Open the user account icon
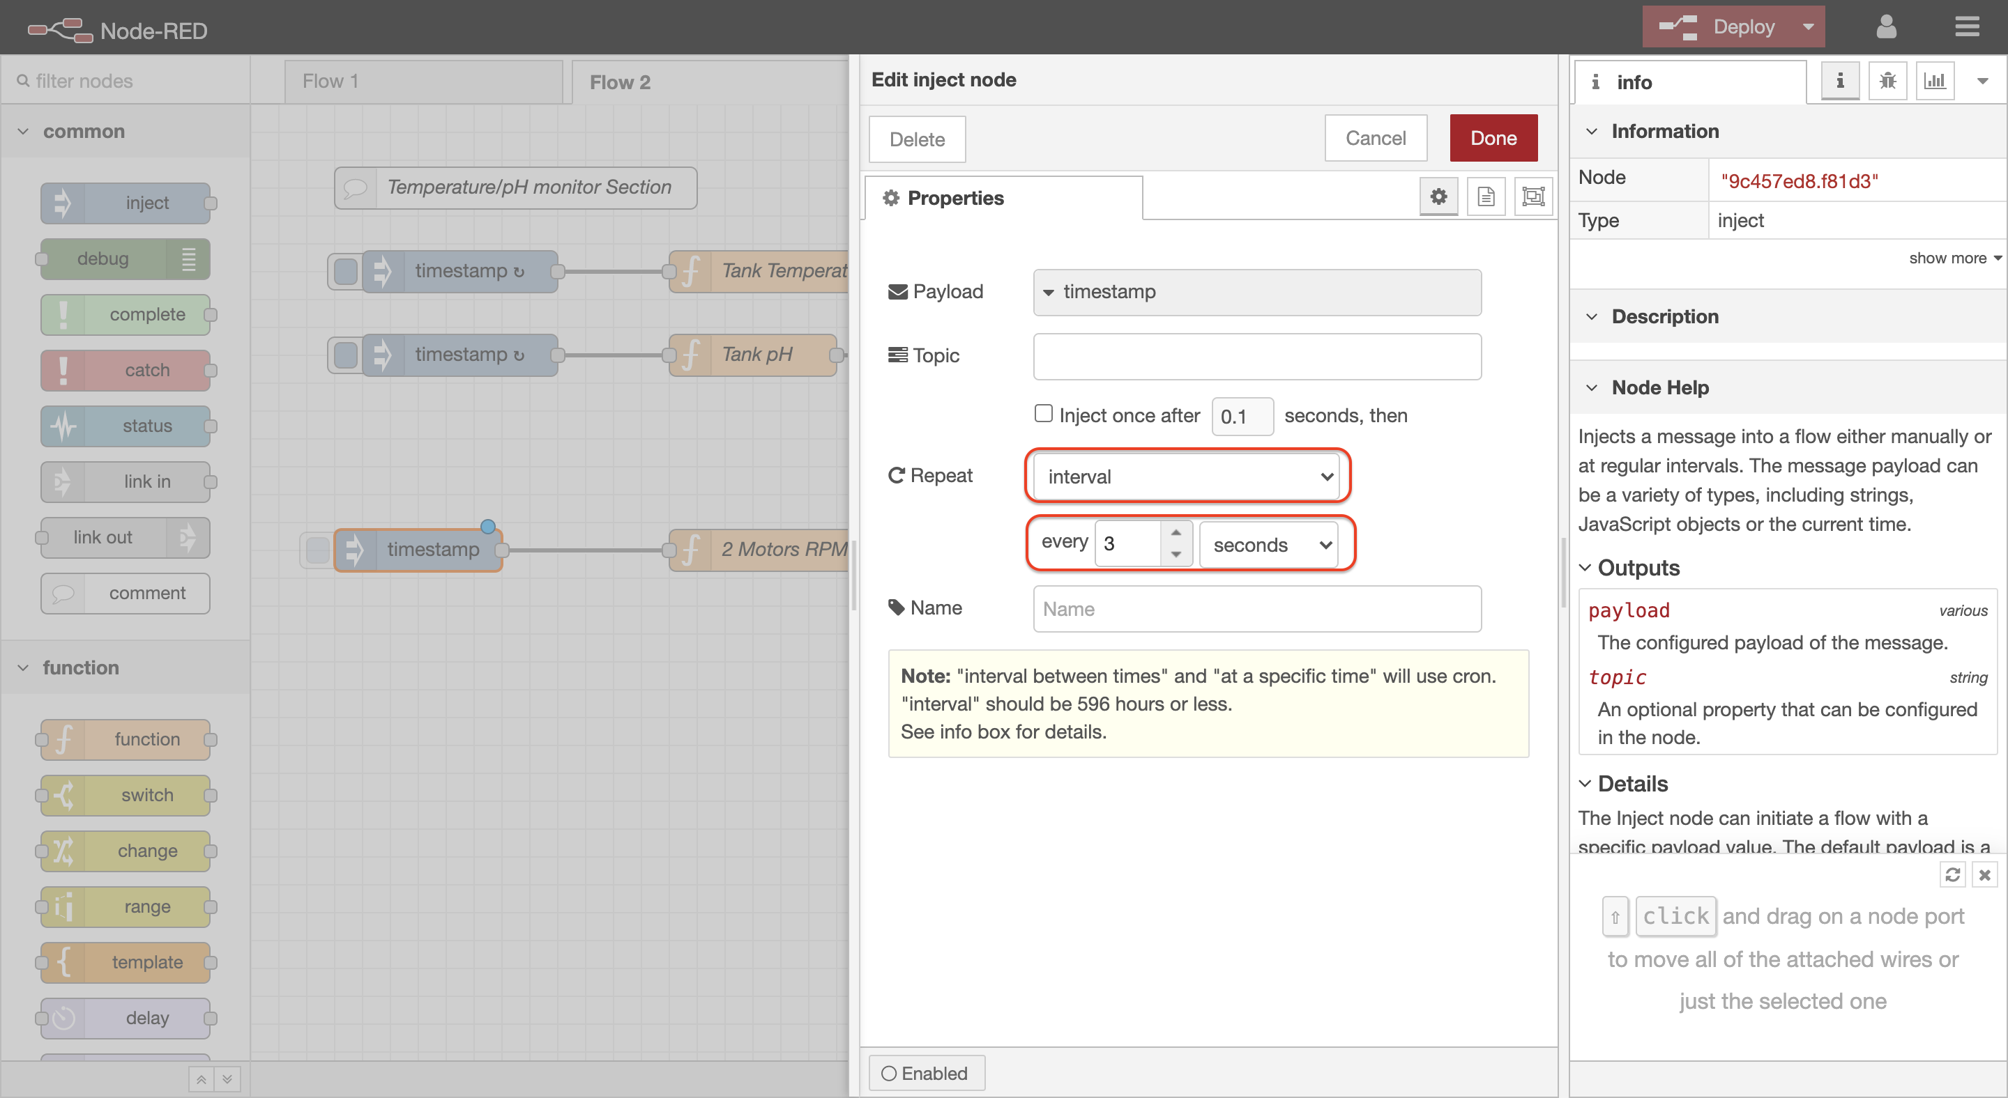 pos(1885,27)
